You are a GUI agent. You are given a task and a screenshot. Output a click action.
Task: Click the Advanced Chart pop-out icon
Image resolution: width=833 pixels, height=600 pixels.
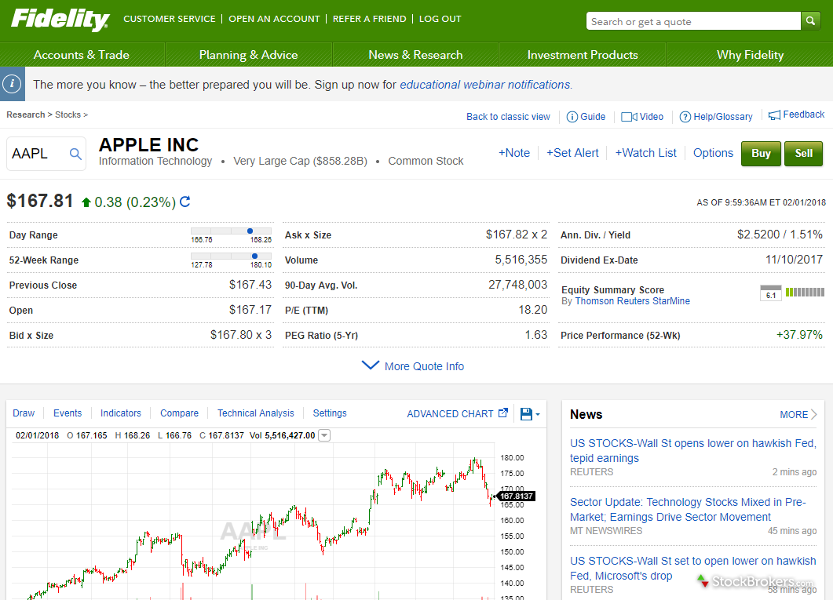coord(503,413)
